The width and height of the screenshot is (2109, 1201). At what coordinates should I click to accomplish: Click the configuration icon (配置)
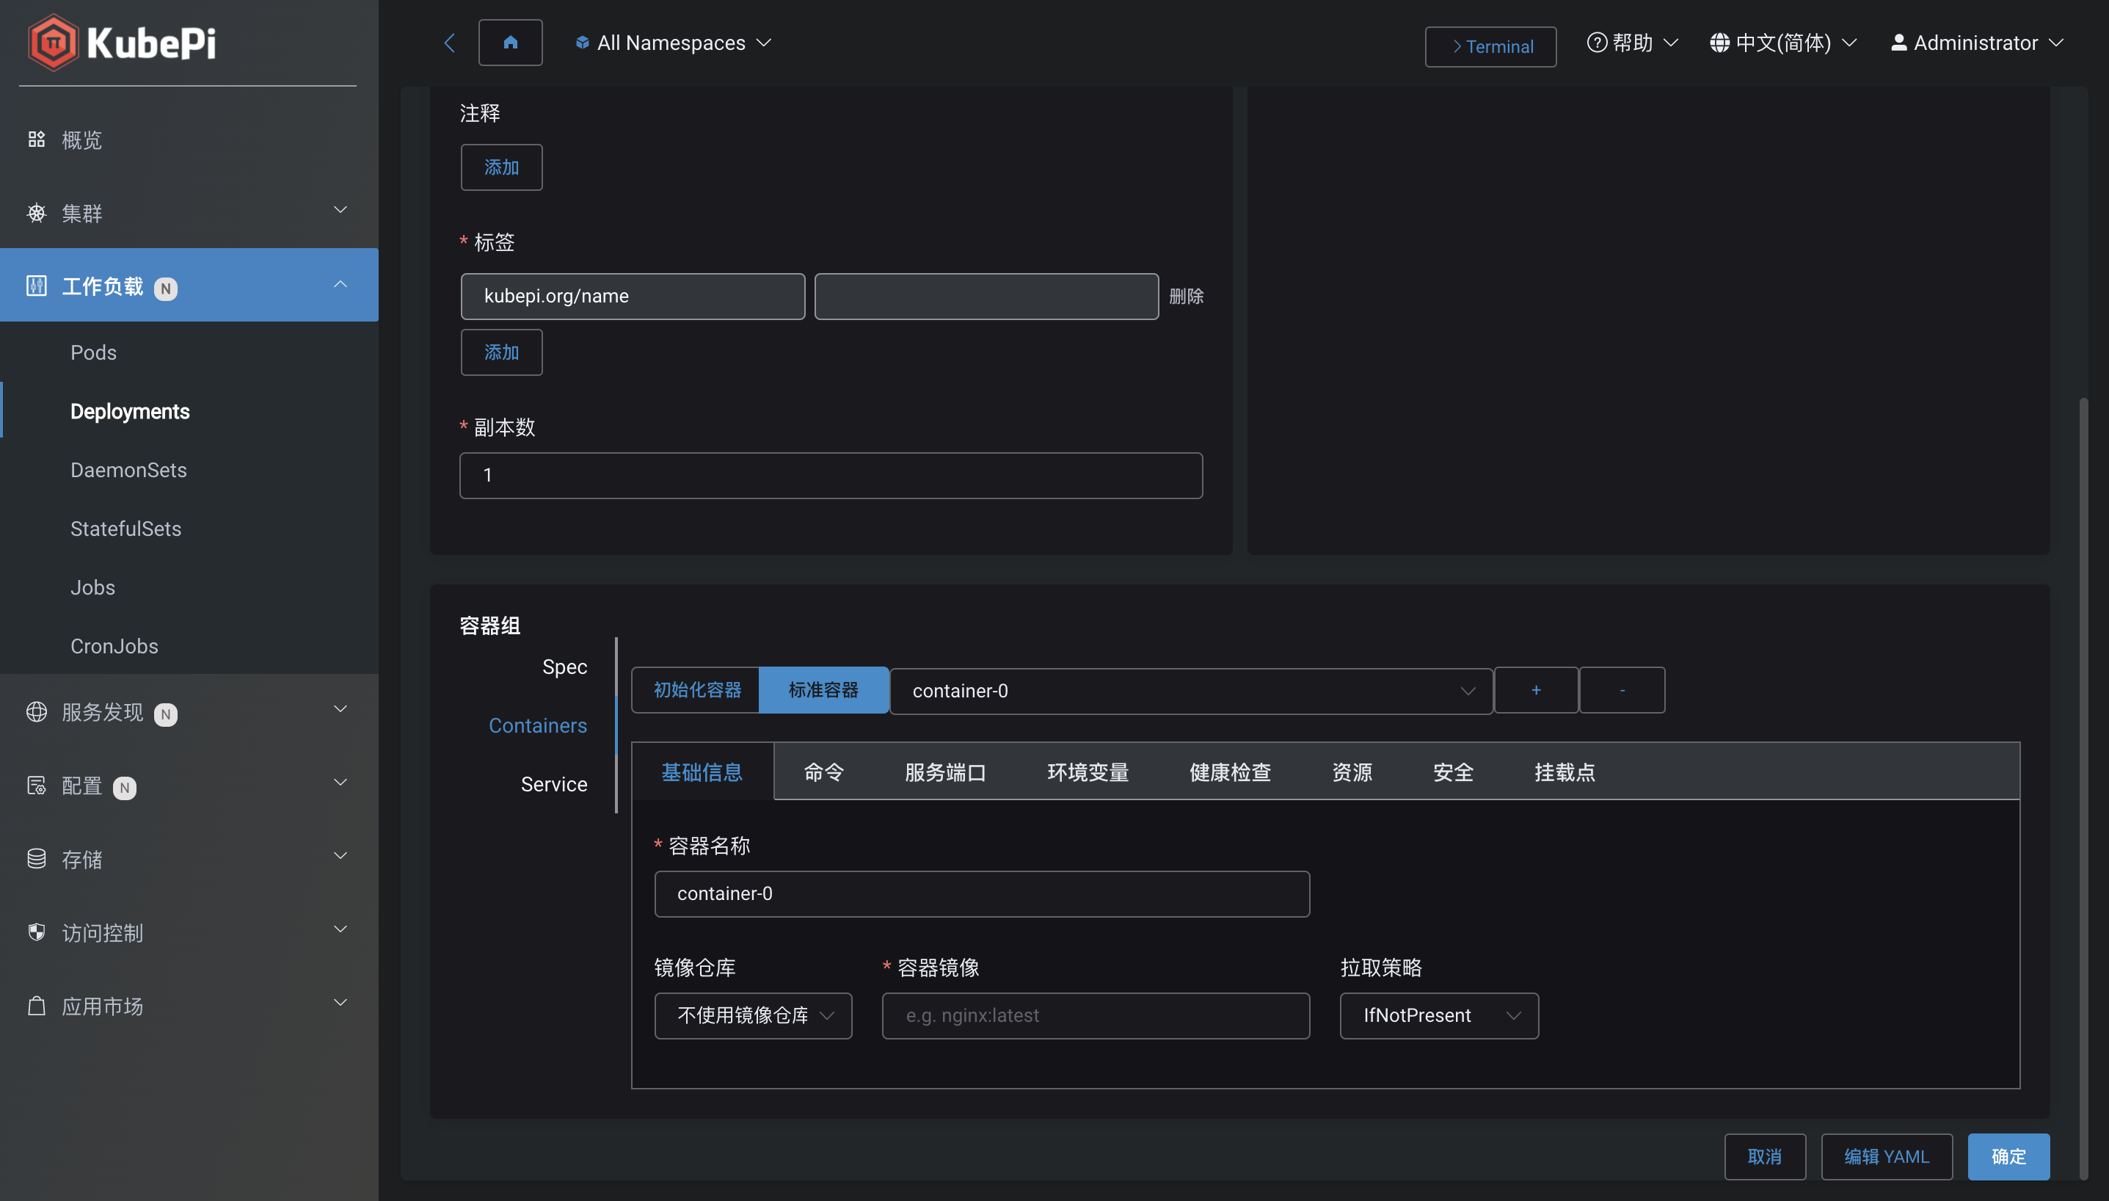coord(36,785)
